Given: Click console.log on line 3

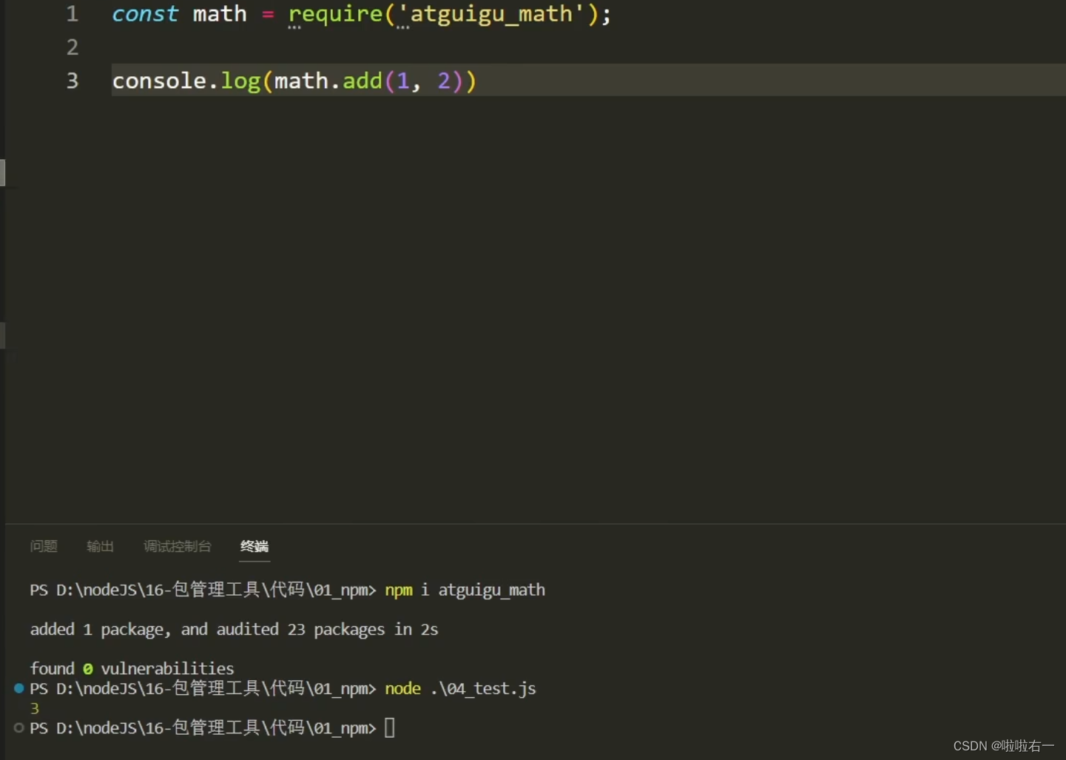Looking at the screenshot, I should click(186, 81).
